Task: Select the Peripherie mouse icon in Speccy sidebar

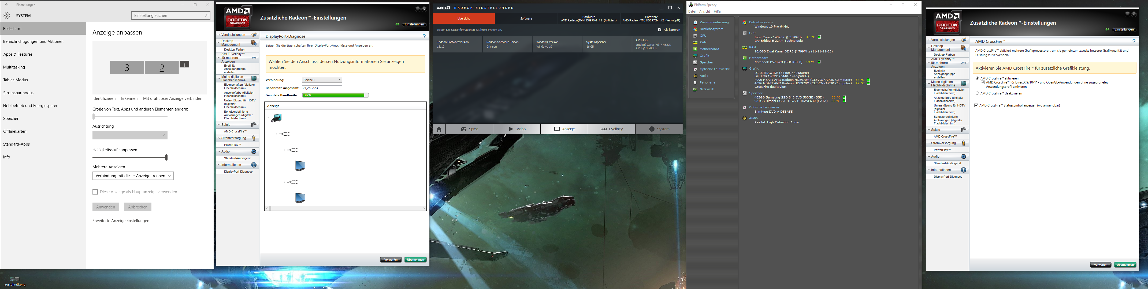Action: [695, 82]
